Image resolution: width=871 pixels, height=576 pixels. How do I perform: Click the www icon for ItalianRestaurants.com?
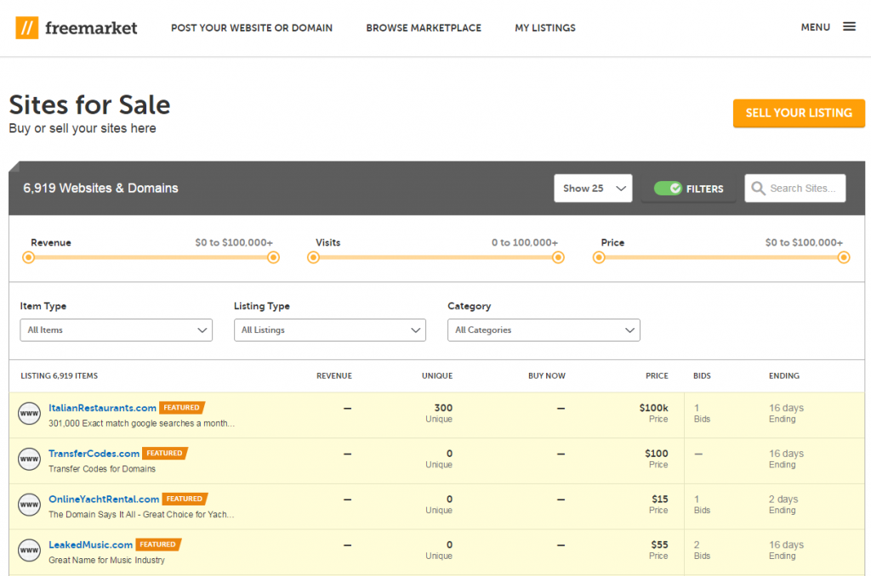point(29,414)
